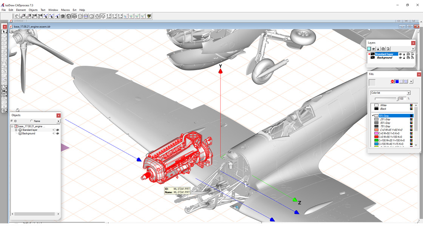Choose the 25% Gray color swatch
This screenshot has height=226, width=423.
[x=385, y=119]
